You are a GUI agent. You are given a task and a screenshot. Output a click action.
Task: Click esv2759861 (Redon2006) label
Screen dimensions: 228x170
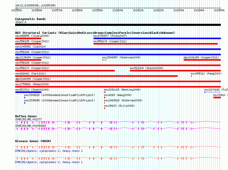pos(32,84)
